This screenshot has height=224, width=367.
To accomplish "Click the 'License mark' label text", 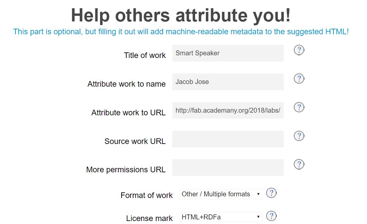I will [149, 218].
